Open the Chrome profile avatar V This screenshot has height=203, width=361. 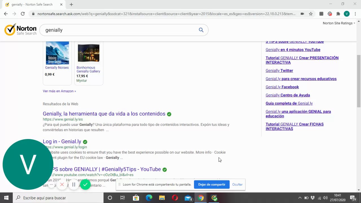(347, 14)
